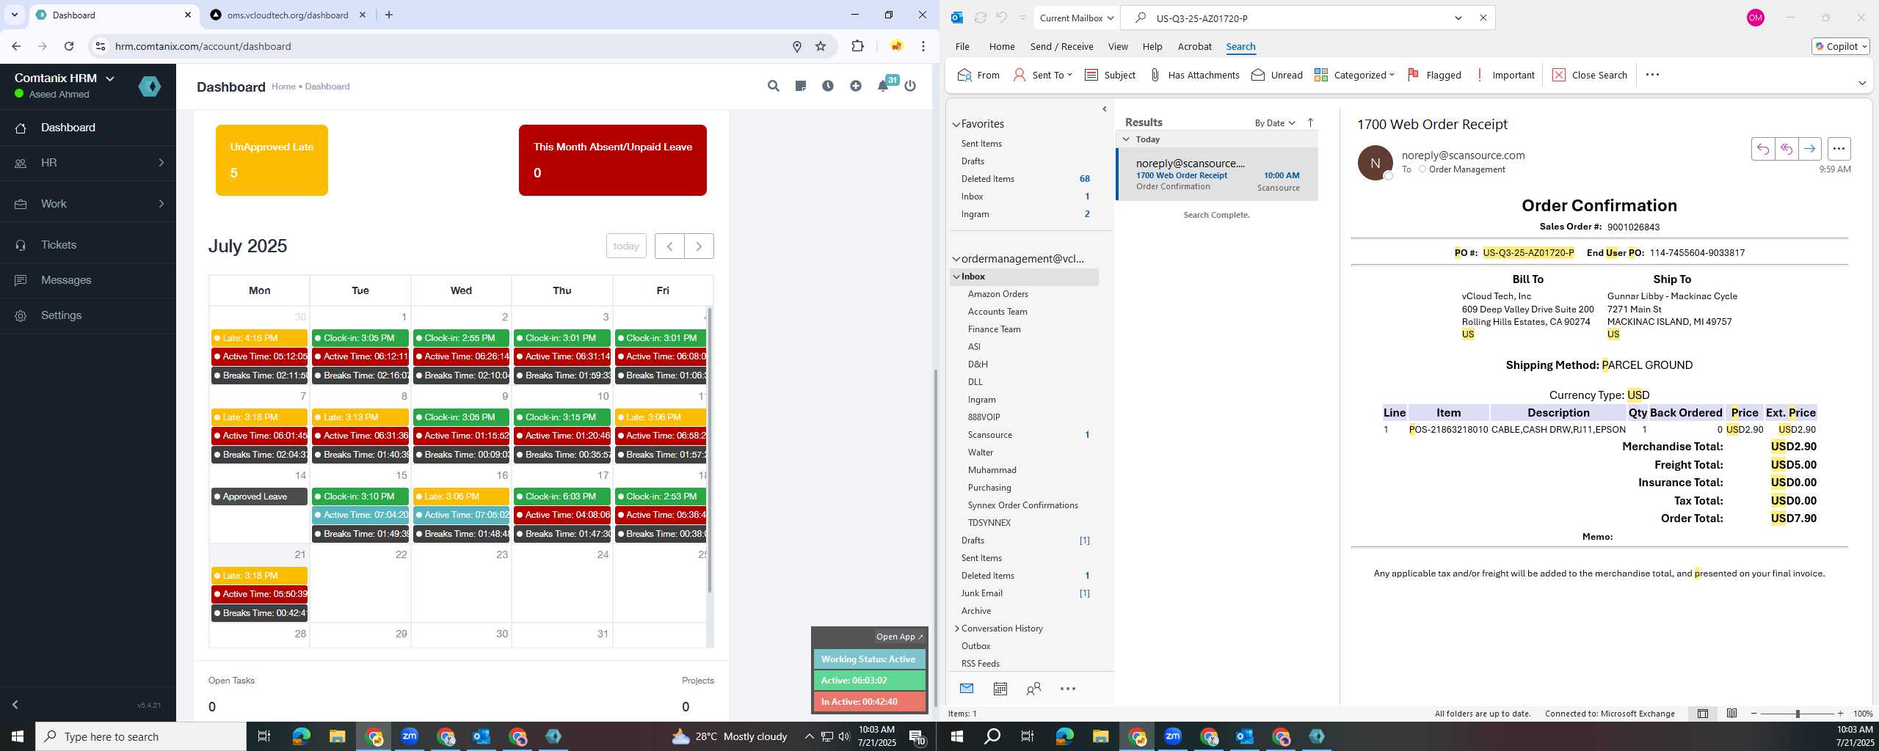Open more actions ellipsis on the email
Viewport: 1879px width, 751px height.
click(1839, 149)
